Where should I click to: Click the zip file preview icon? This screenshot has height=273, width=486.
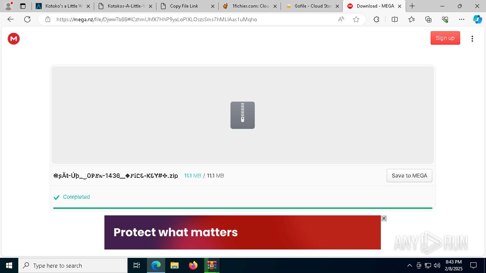(243, 115)
